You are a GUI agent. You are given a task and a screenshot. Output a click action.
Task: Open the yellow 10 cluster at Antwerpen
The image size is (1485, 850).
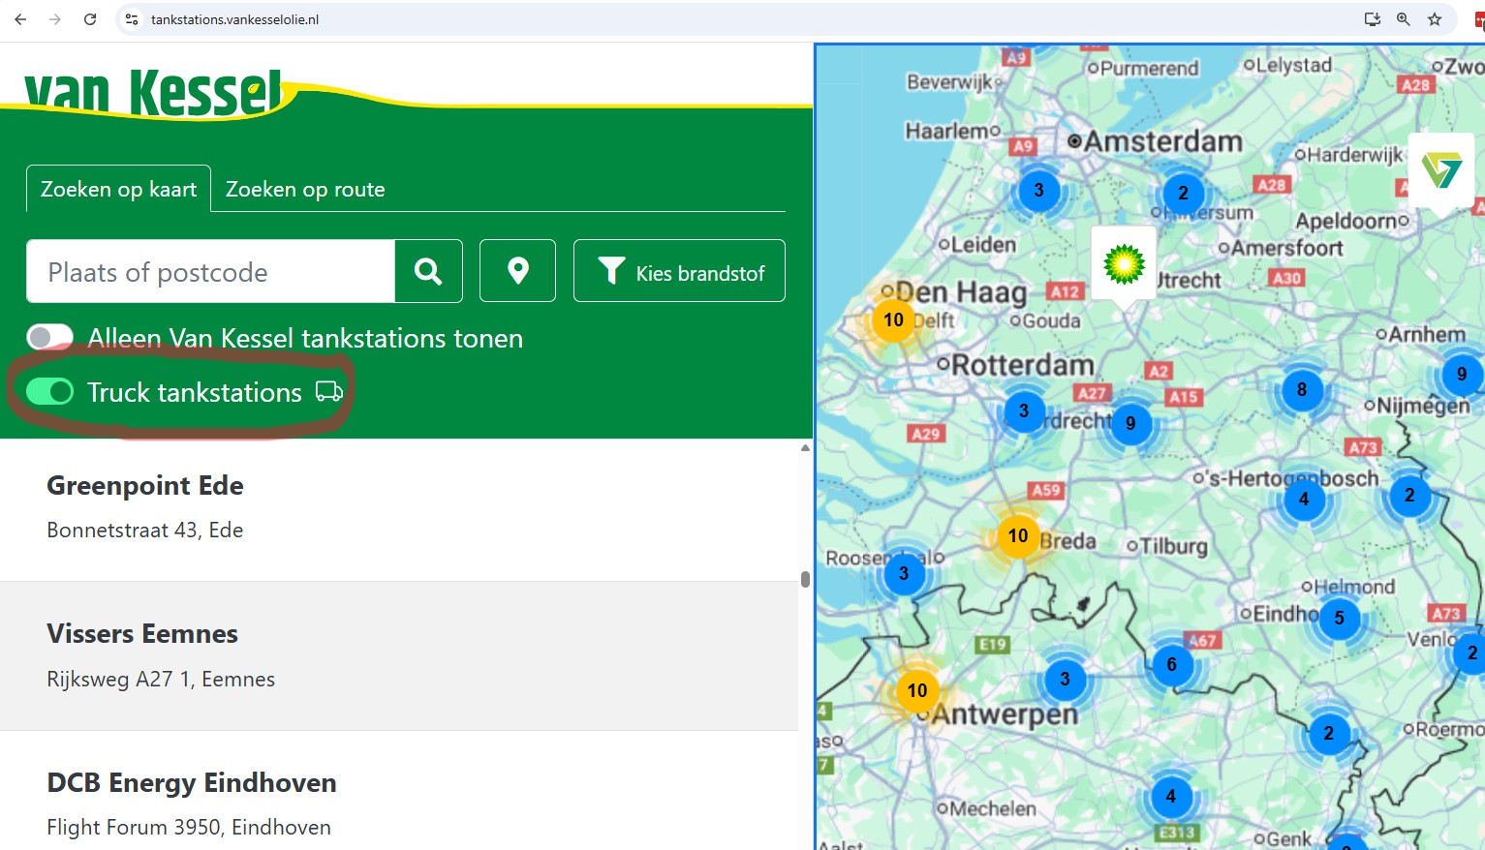coord(917,690)
